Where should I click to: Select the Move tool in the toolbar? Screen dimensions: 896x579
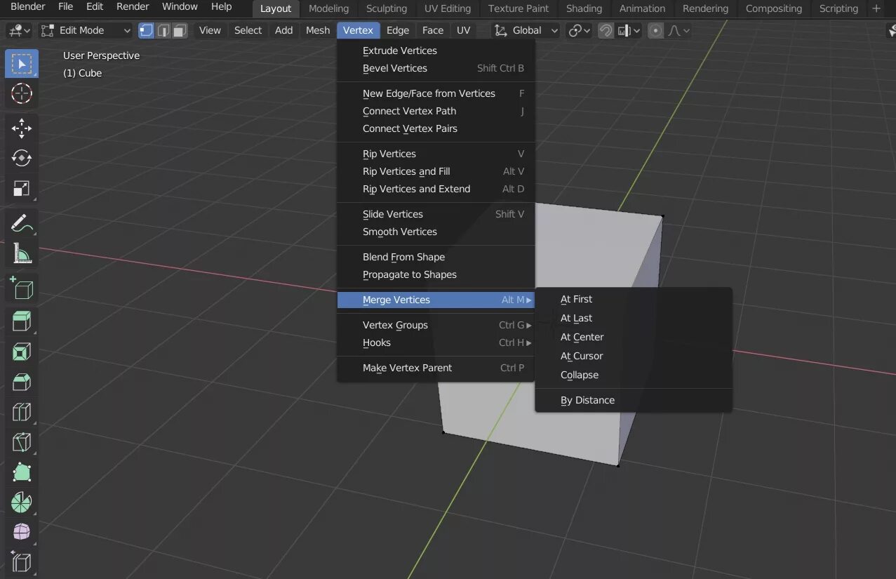coord(22,128)
